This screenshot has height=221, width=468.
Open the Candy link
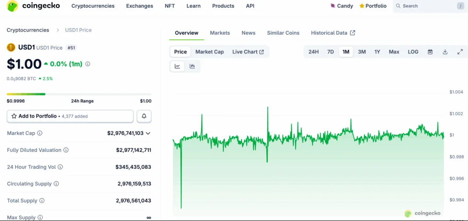point(342,6)
